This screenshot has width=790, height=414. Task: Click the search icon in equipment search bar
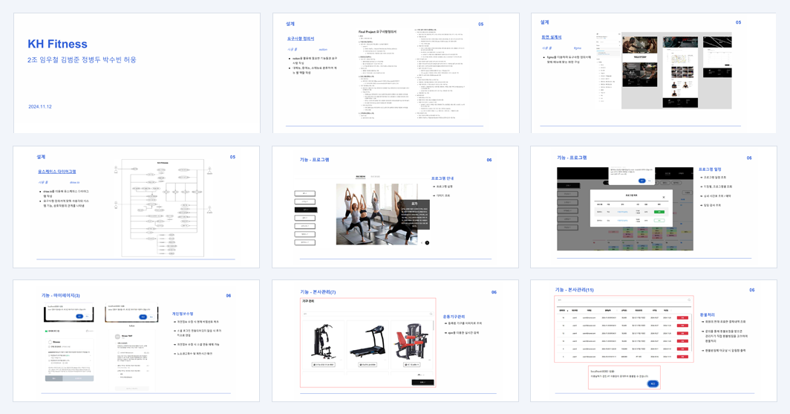tap(431, 314)
